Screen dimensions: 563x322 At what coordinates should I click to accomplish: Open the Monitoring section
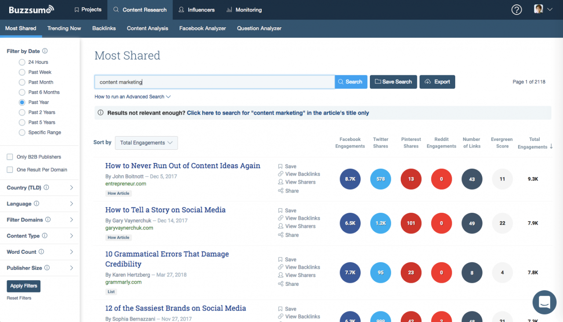(x=244, y=10)
